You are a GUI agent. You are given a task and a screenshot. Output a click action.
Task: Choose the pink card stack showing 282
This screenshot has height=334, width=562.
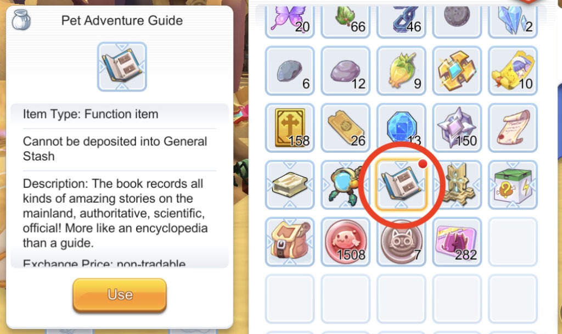[457, 242]
